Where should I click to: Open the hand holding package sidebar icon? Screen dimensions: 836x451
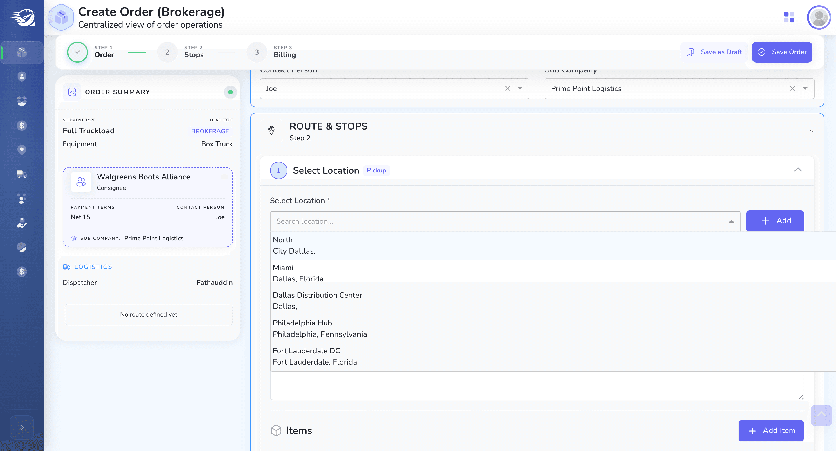tap(21, 223)
